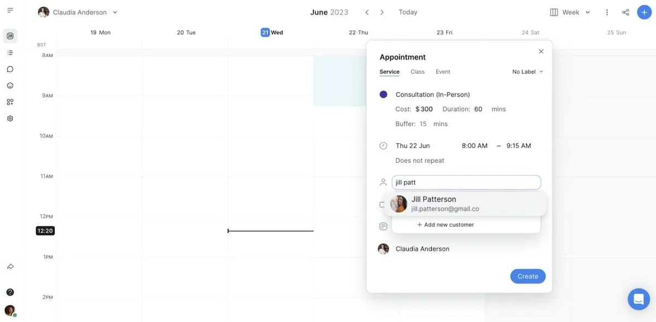The height and width of the screenshot is (322, 656).
Task: Click the clock icon beside the date
Action: 383,145
